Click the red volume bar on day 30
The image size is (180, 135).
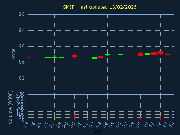(74, 117)
